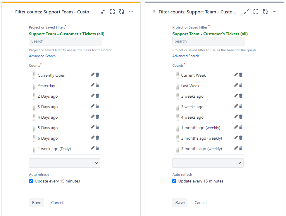
Task: Focus the Search field in right gadget
Action: (209, 41)
